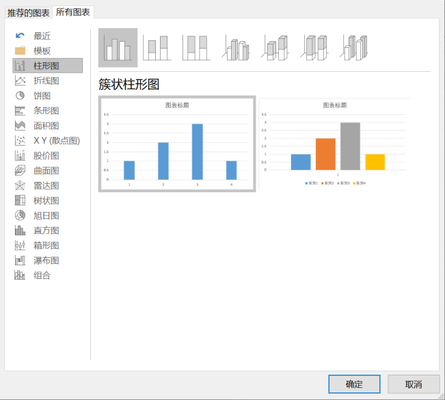The image size is (445, 400).
Task: Select the 3-D clustered column subtype icon
Action: click(237, 48)
